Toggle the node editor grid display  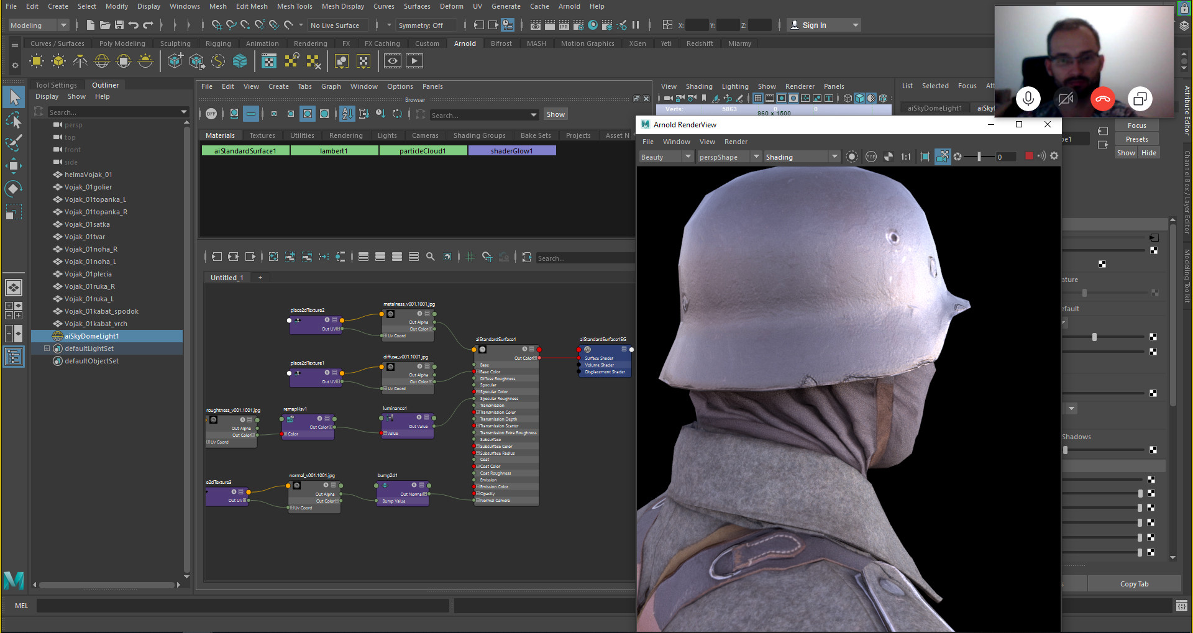pyautogui.click(x=470, y=257)
